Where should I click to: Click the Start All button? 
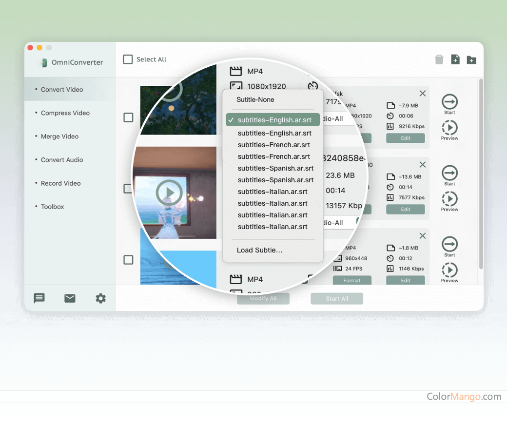(x=337, y=299)
